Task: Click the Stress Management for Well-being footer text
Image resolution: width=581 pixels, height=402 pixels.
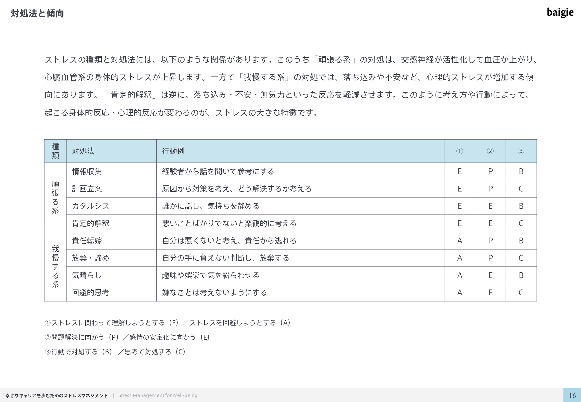Action: pyautogui.click(x=158, y=395)
